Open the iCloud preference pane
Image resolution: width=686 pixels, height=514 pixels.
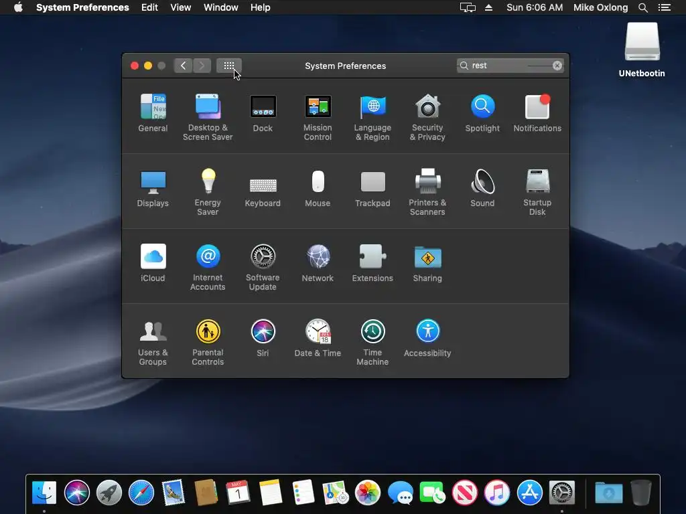point(153,262)
